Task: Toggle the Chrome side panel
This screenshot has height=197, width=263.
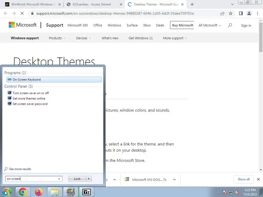Action: (241, 13)
